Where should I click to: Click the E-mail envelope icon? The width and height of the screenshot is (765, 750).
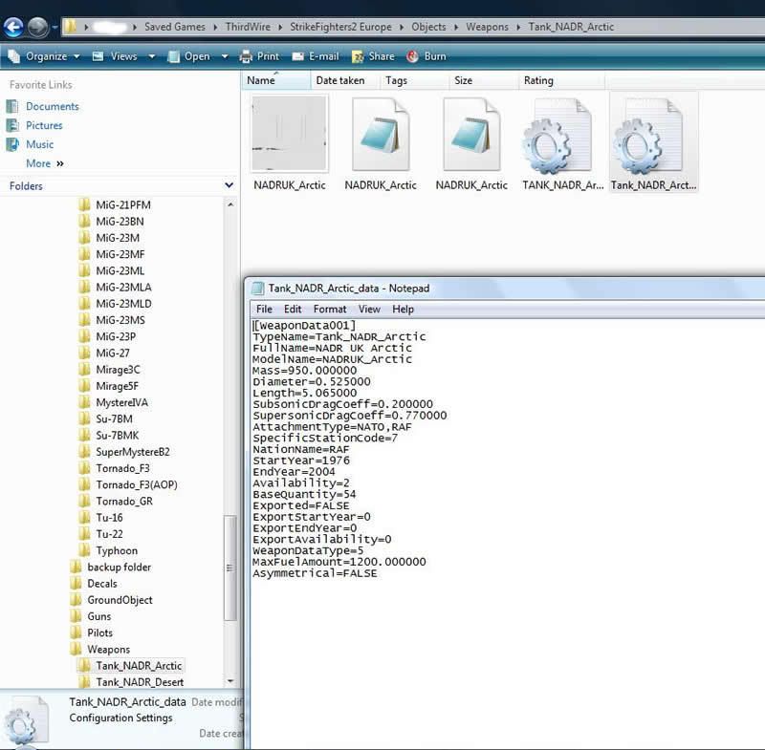[x=297, y=56]
